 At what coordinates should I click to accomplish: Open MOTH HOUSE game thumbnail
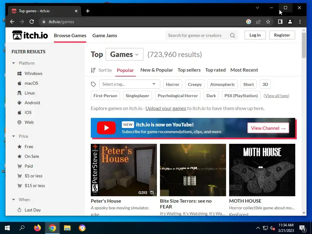point(262,170)
